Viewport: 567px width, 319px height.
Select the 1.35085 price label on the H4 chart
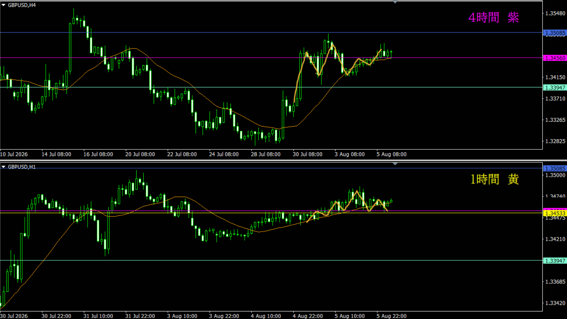point(555,33)
